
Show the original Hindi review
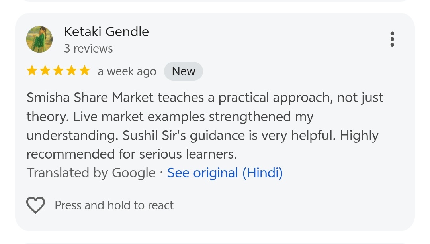(225, 173)
